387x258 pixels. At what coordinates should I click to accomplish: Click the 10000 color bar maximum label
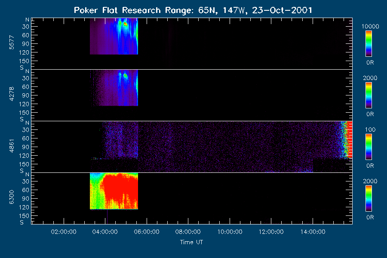coord(370,26)
